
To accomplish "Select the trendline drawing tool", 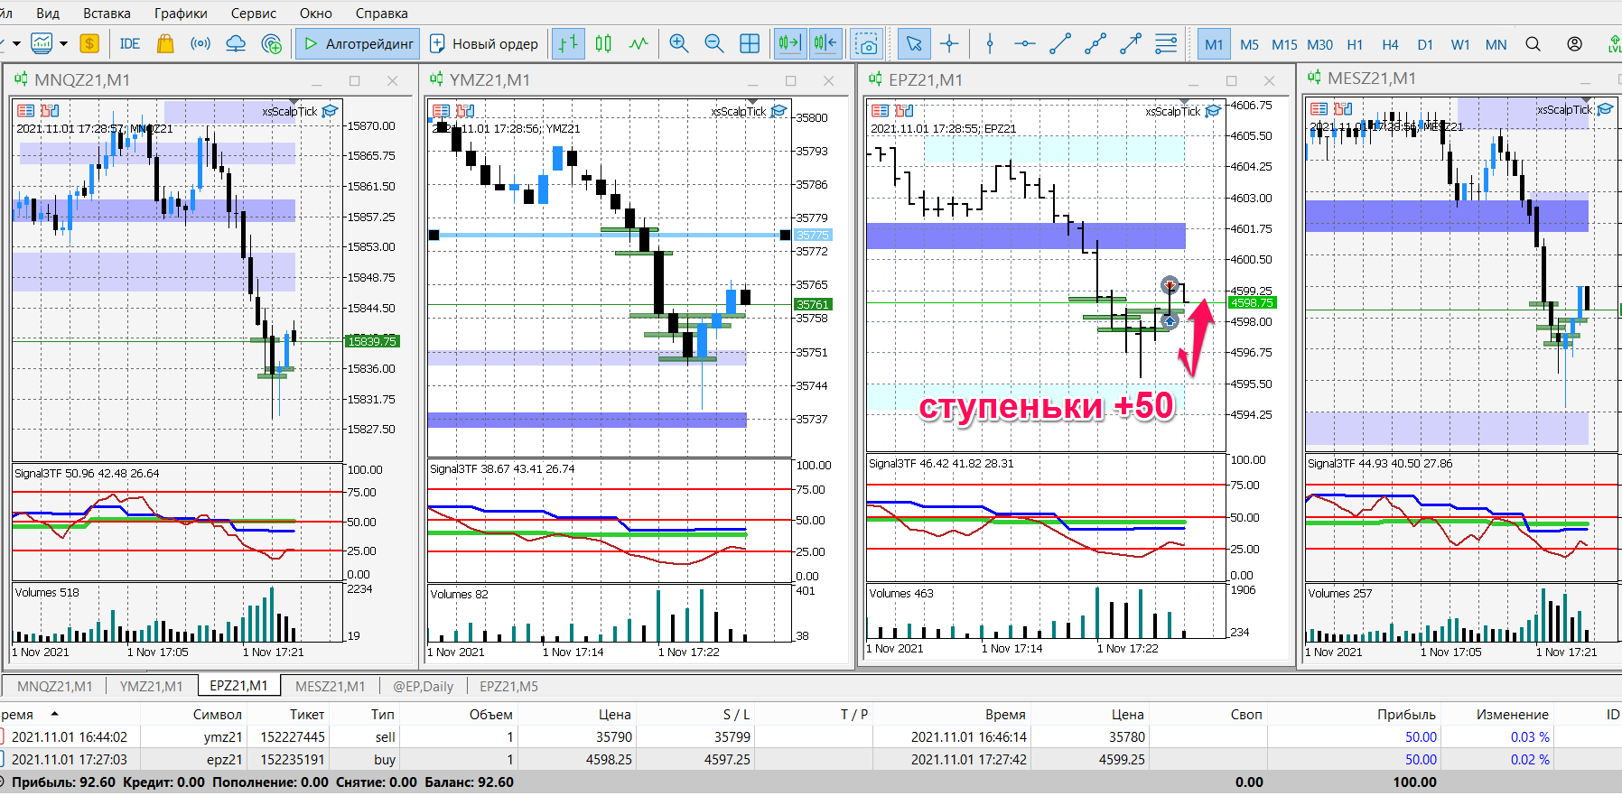I will (1060, 43).
